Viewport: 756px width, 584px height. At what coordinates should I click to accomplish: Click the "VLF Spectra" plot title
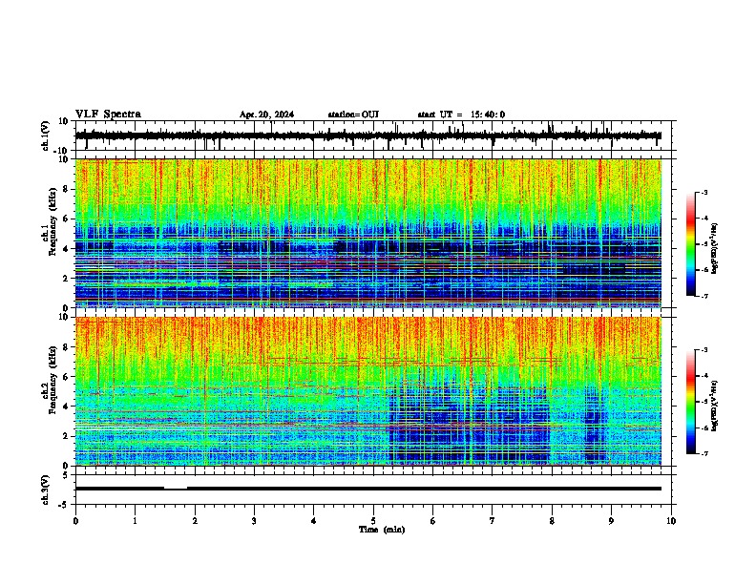[x=108, y=115]
